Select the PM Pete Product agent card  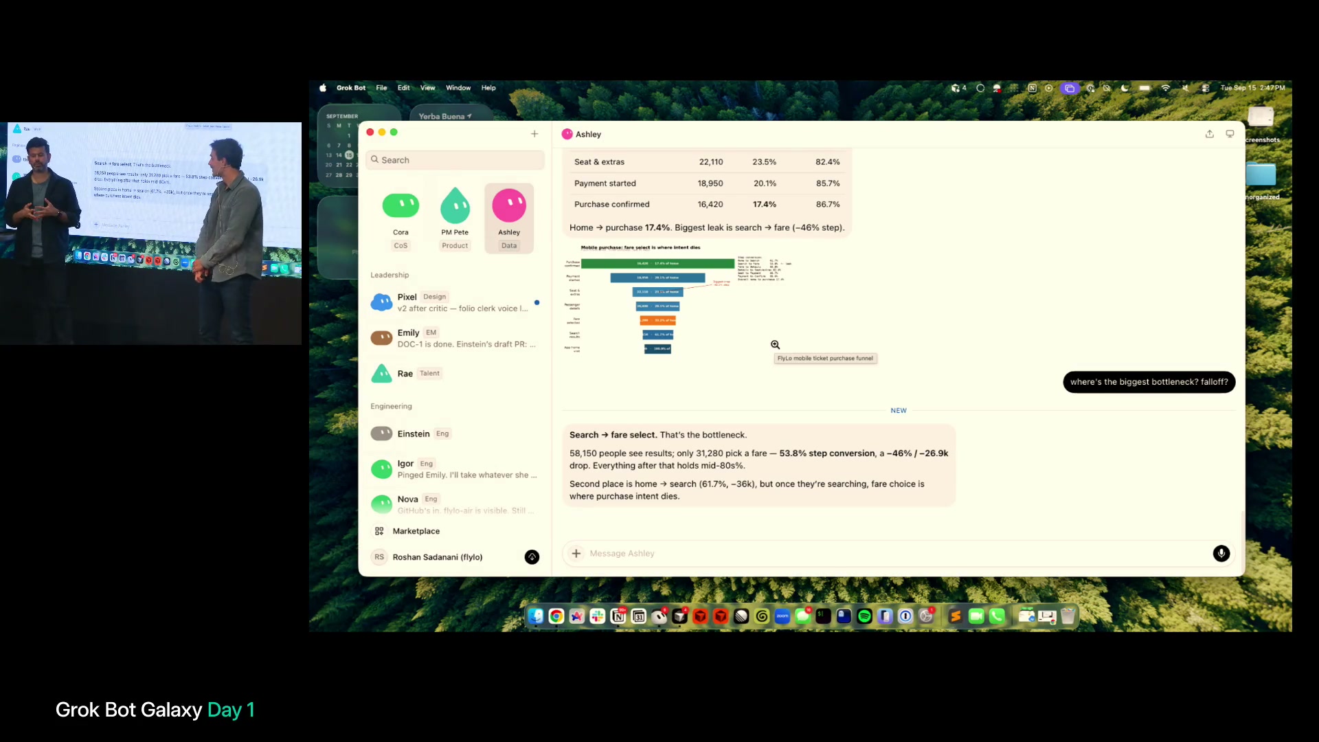coord(455,219)
